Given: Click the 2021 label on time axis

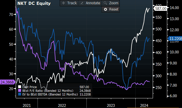Looking at the screenshot, I should click(x=27, y=105).
